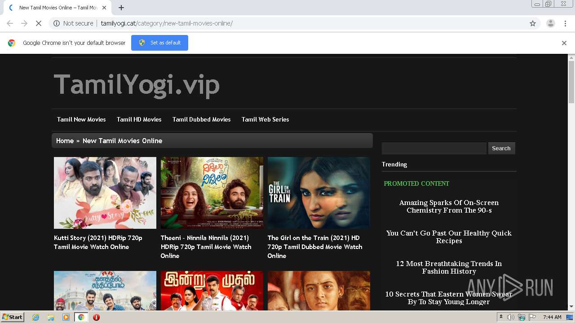Open the Tamil HD Movies menu
Image resolution: width=575 pixels, height=323 pixels.
(x=139, y=119)
